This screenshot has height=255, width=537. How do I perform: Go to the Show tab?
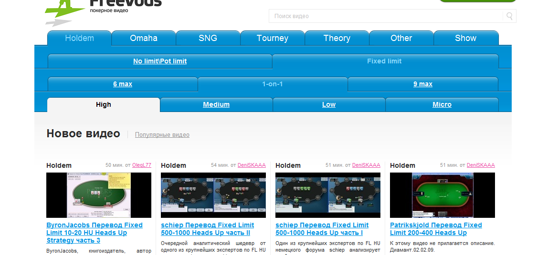(x=465, y=38)
